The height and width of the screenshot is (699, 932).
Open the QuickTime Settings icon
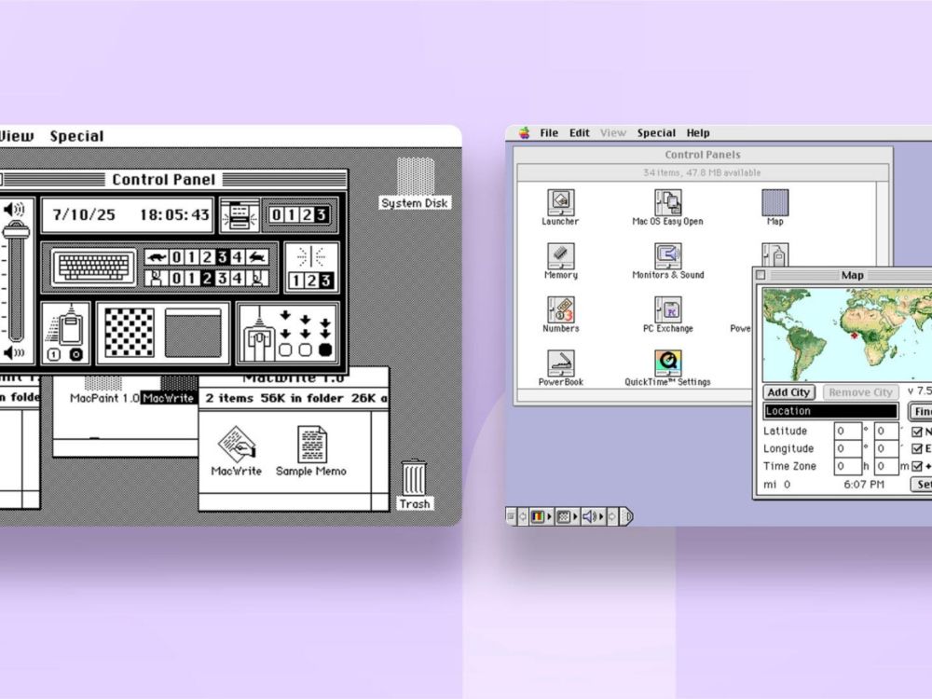(667, 363)
